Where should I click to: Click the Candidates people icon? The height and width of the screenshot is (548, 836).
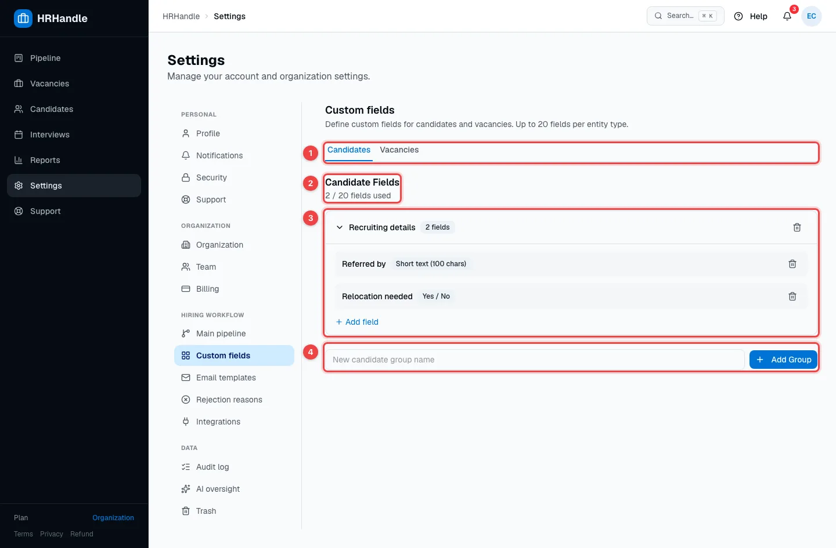[x=19, y=109]
